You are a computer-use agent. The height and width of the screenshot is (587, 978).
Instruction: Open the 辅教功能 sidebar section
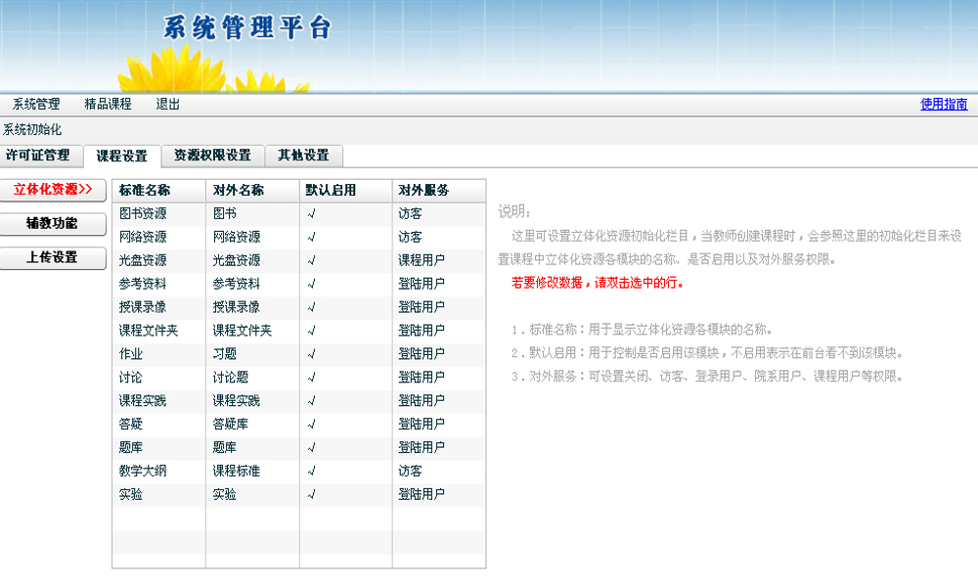point(53,224)
